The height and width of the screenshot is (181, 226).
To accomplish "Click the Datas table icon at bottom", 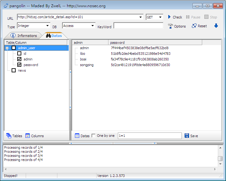I will click(77, 136).
